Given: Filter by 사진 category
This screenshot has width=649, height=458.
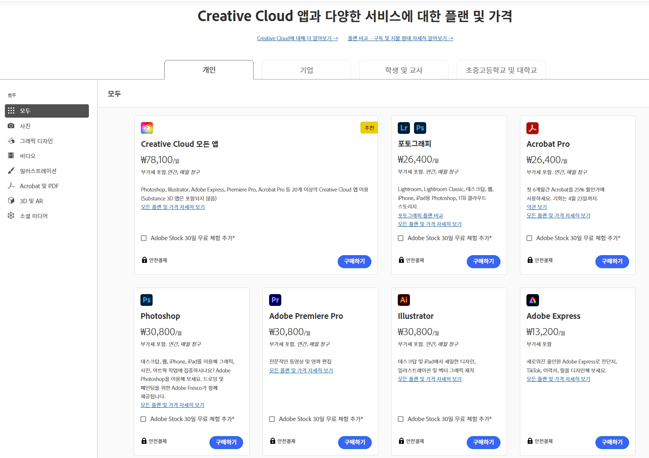Looking at the screenshot, I should click(x=47, y=126).
